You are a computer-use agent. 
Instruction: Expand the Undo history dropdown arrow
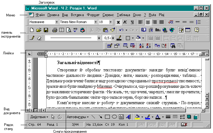(x=126, y=30)
